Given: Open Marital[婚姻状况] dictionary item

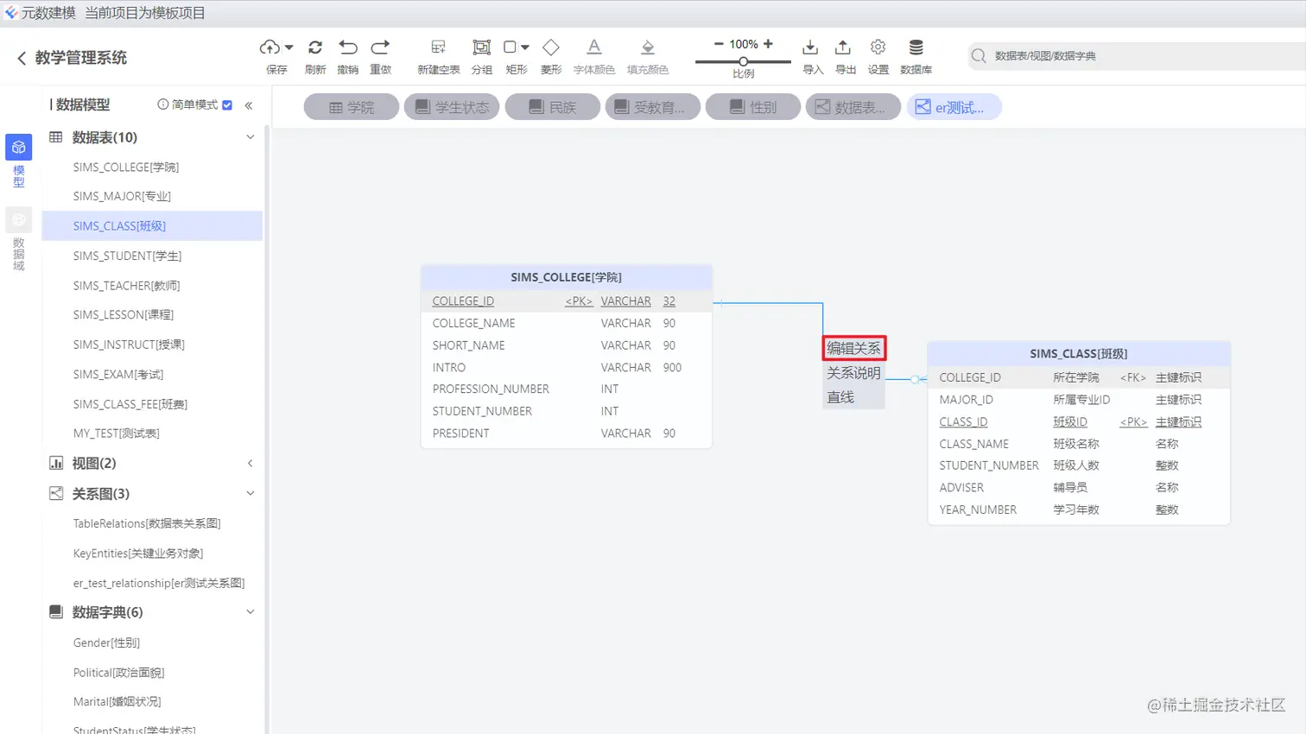Looking at the screenshot, I should [x=117, y=702].
